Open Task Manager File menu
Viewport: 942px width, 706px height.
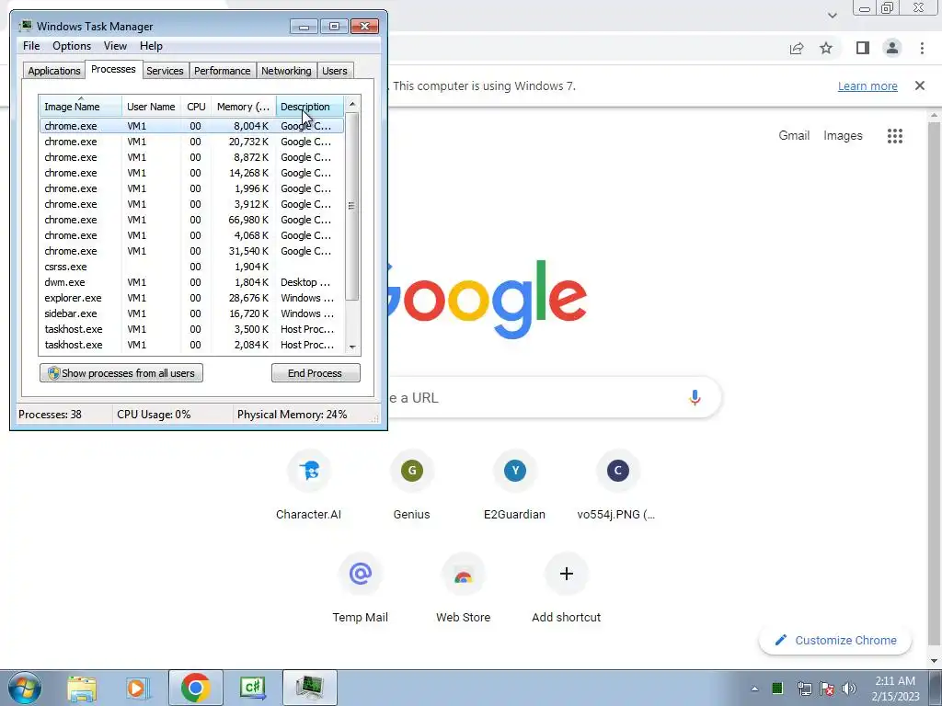[31, 46]
